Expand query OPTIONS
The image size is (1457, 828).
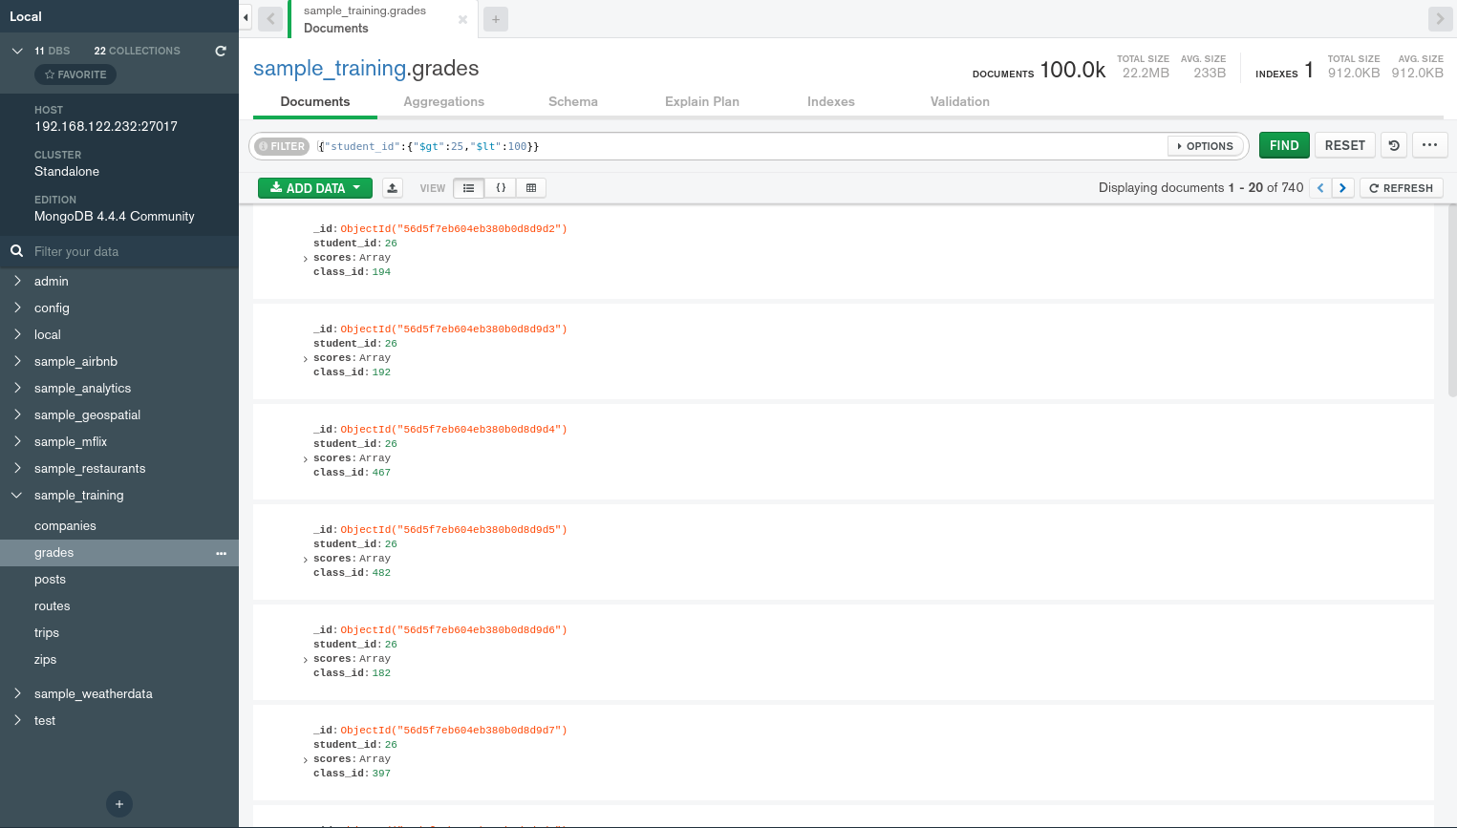(x=1206, y=146)
